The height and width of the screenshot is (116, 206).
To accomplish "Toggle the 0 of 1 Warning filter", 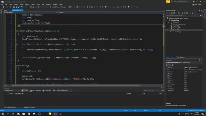I will pyautogui.click(x=35, y=91).
